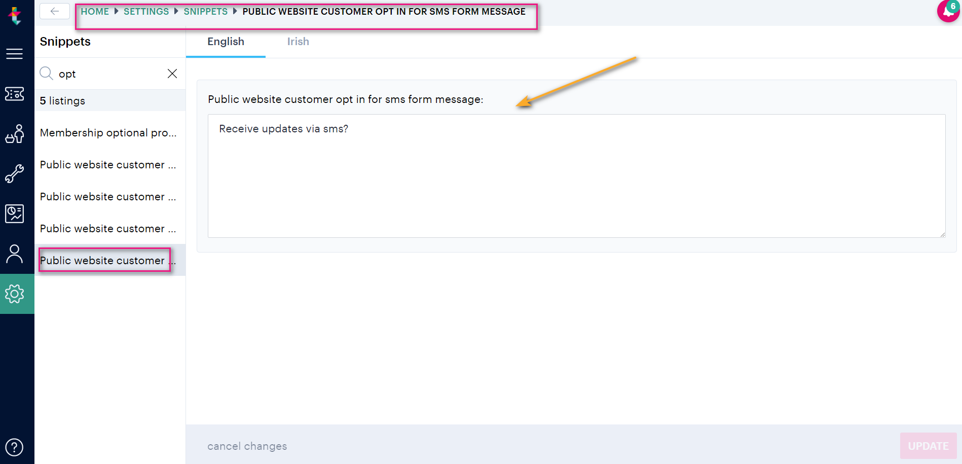
Task: Click the 'Public website customer opt in' field label
Action: click(x=345, y=99)
